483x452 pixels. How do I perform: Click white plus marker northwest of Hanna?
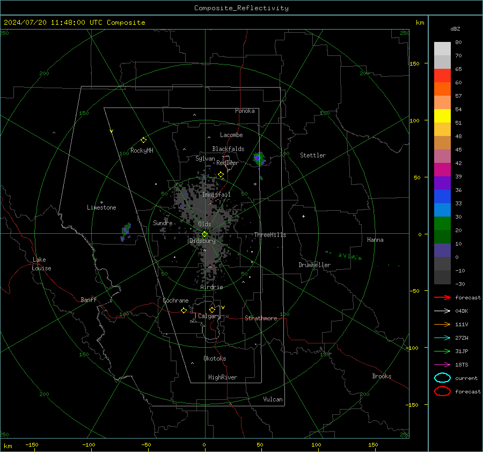tap(303, 216)
